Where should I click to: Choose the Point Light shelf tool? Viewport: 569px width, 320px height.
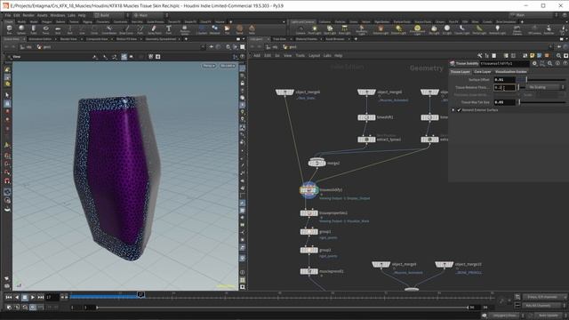[x=314, y=29]
